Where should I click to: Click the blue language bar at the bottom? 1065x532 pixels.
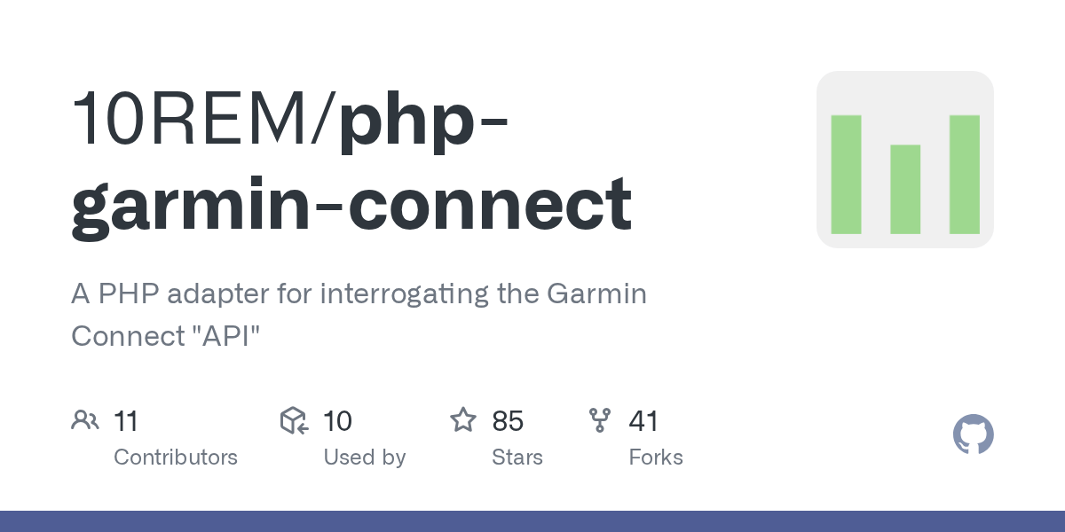pyautogui.click(x=532, y=521)
